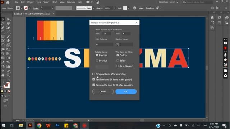Open the Basic brush definition dropdown
The height and width of the screenshot is (129, 230).
tap(93, 8)
